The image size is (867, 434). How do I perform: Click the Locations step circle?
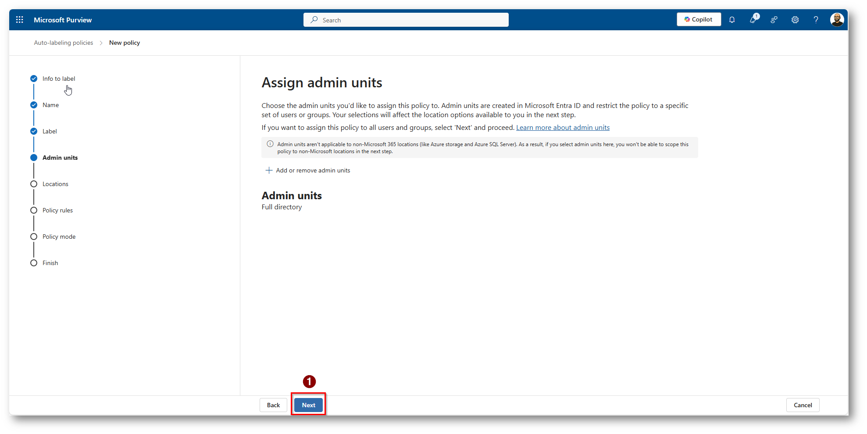[x=34, y=184]
